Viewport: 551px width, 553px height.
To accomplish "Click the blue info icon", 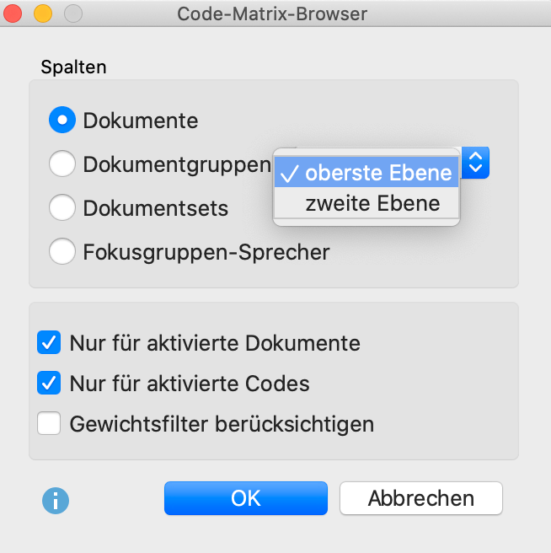I will click(56, 501).
